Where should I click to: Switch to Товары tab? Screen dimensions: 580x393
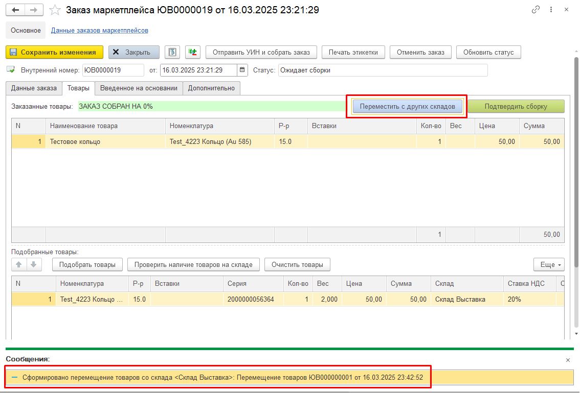click(78, 88)
